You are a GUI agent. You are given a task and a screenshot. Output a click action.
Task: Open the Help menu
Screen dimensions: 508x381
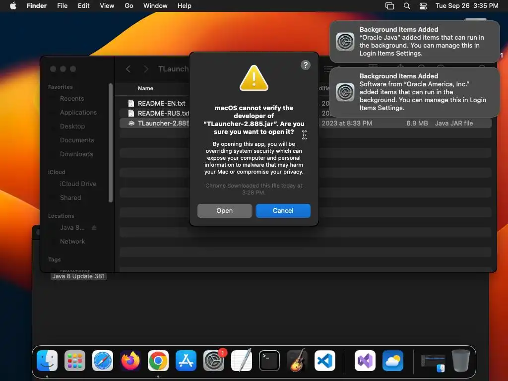(185, 6)
